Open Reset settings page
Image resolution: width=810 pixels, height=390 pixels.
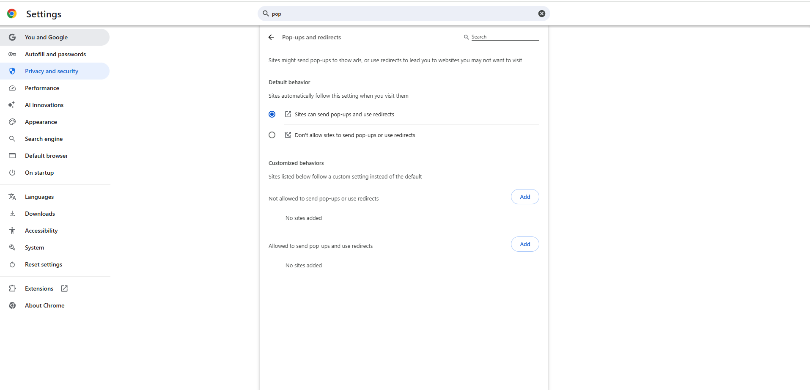pos(55,264)
